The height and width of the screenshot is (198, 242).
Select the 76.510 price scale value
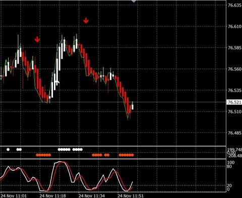(x=234, y=111)
